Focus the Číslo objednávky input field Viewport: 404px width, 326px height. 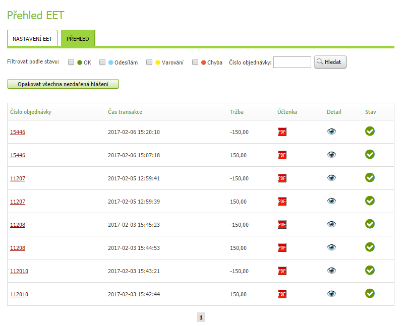tap(292, 62)
